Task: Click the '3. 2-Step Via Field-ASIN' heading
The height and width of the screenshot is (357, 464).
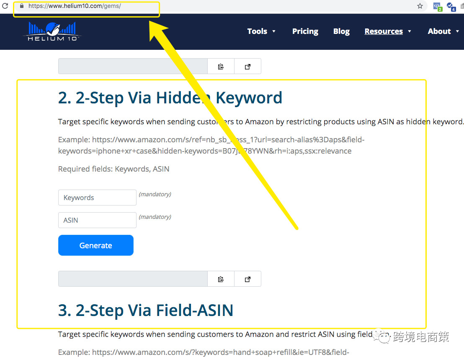Action: [146, 310]
